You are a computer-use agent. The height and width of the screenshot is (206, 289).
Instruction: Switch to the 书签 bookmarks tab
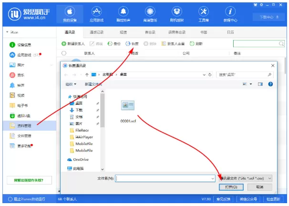[x=204, y=32]
